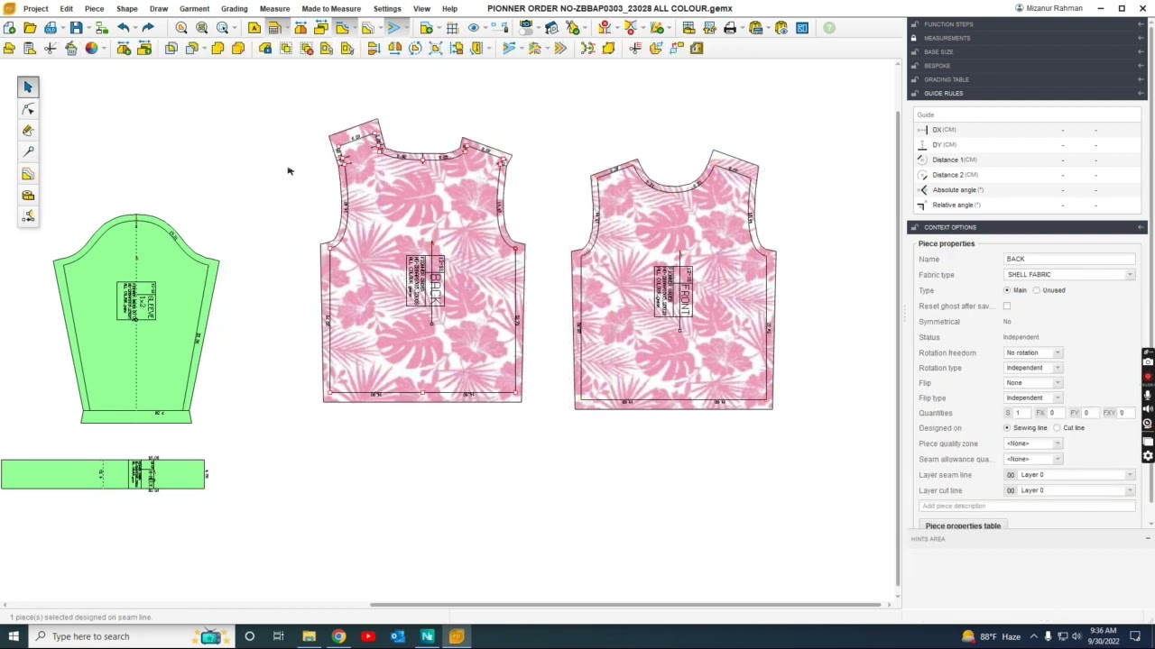This screenshot has height=649, width=1155.
Task: Redo the action with the forward arrow
Action: point(148,28)
